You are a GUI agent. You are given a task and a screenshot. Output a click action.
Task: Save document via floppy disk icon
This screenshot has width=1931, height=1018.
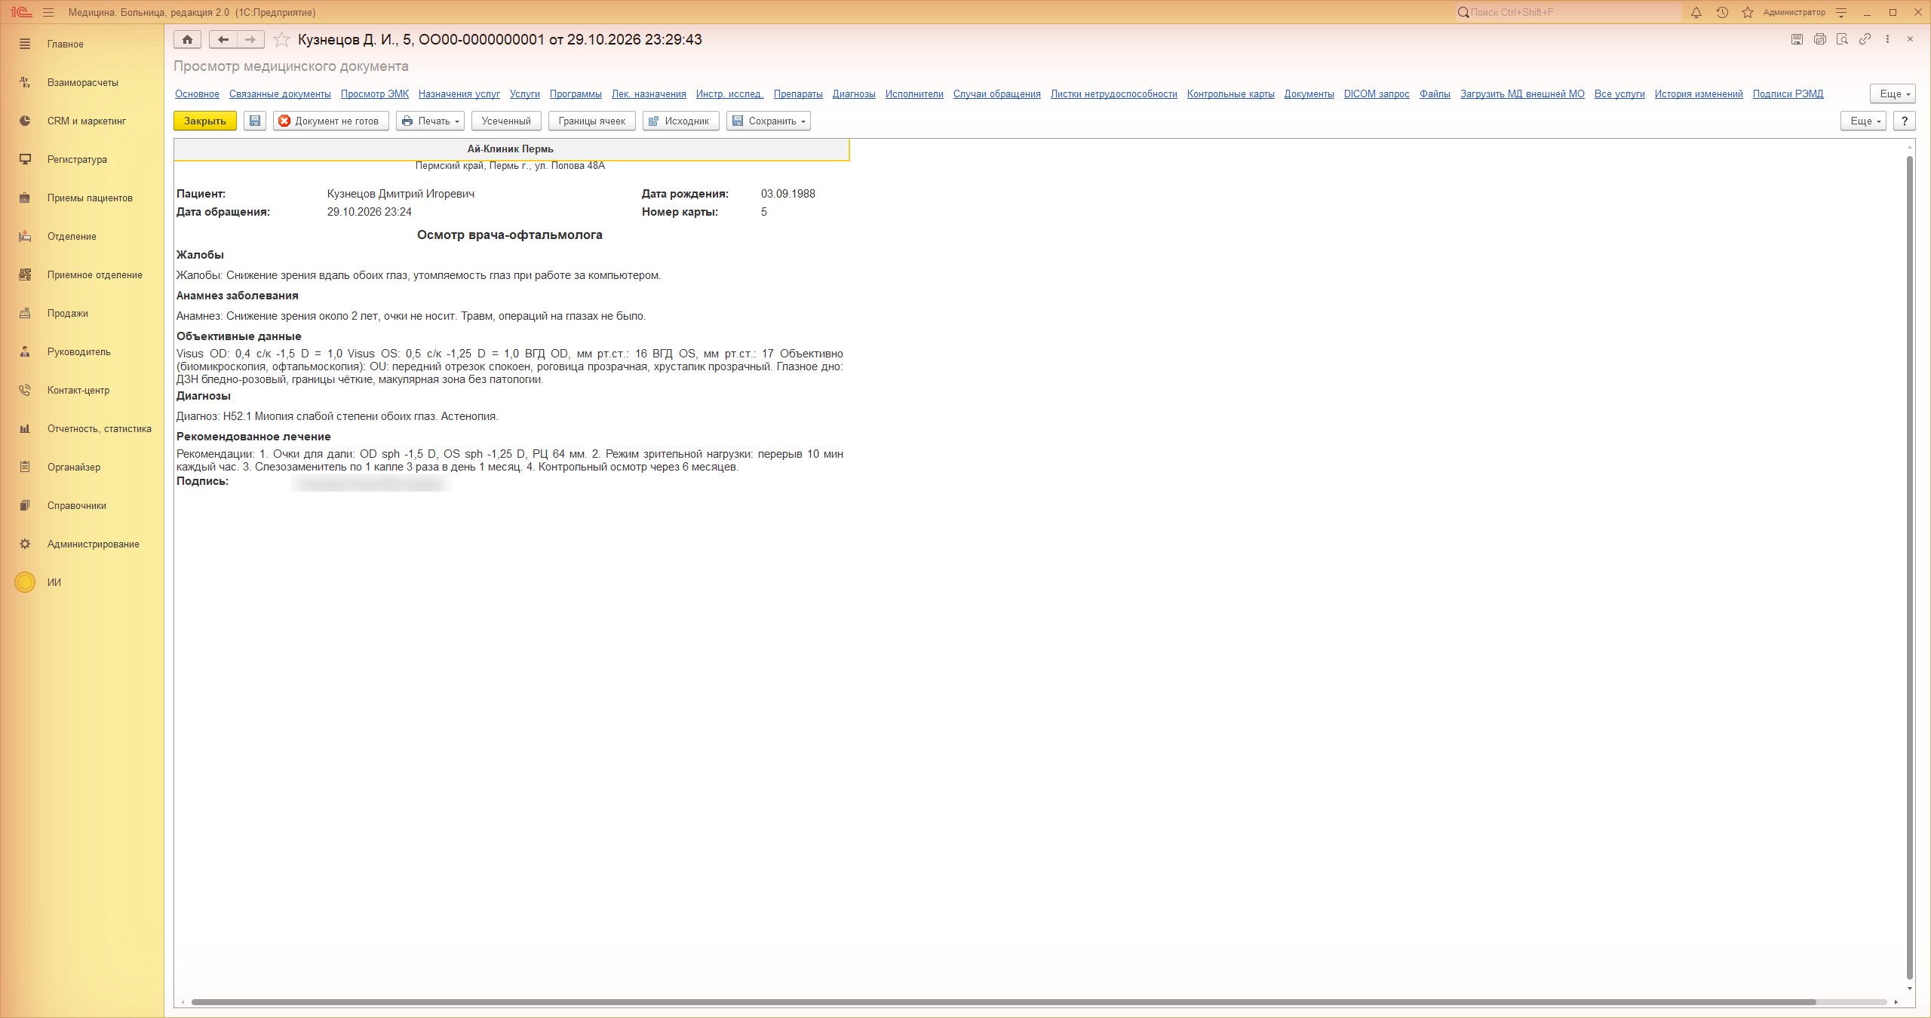point(255,121)
